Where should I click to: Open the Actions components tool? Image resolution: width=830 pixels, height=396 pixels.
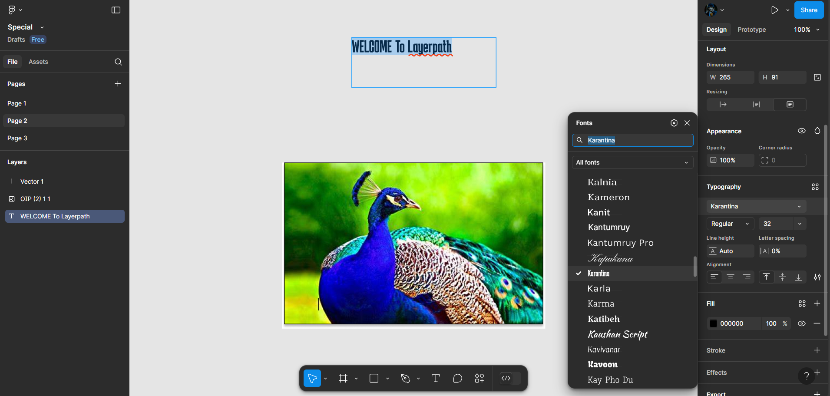pos(479,378)
